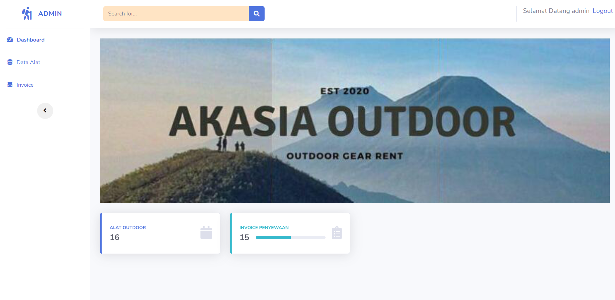Click the calendar icon on Alat Outdoor card
The image size is (615, 300).
(x=206, y=233)
